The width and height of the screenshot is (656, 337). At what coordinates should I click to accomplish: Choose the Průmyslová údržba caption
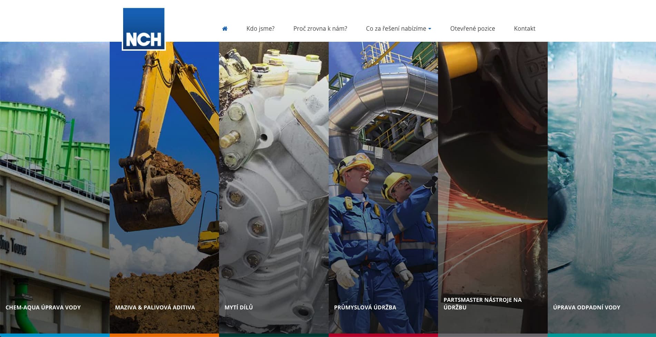tap(365, 307)
